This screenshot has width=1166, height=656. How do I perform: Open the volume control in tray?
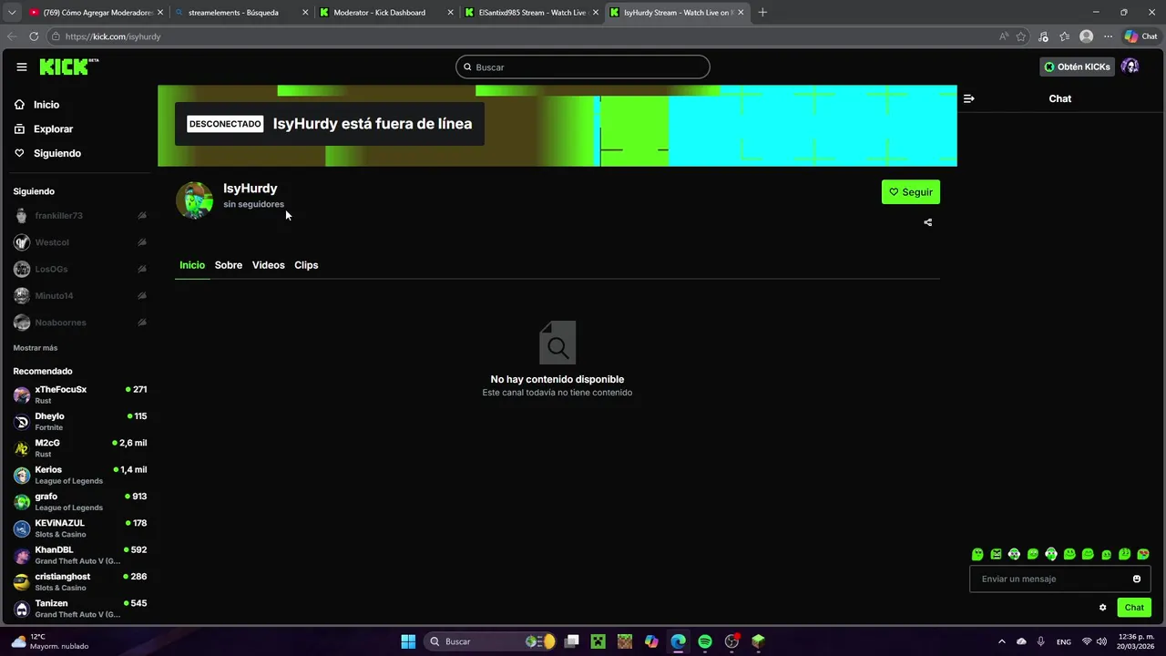(1102, 641)
